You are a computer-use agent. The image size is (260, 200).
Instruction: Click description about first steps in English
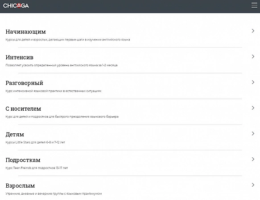(x=68, y=40)
